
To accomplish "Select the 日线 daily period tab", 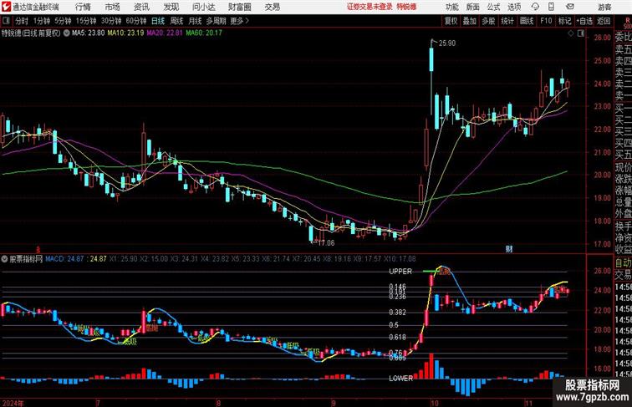I will [158, 21].
